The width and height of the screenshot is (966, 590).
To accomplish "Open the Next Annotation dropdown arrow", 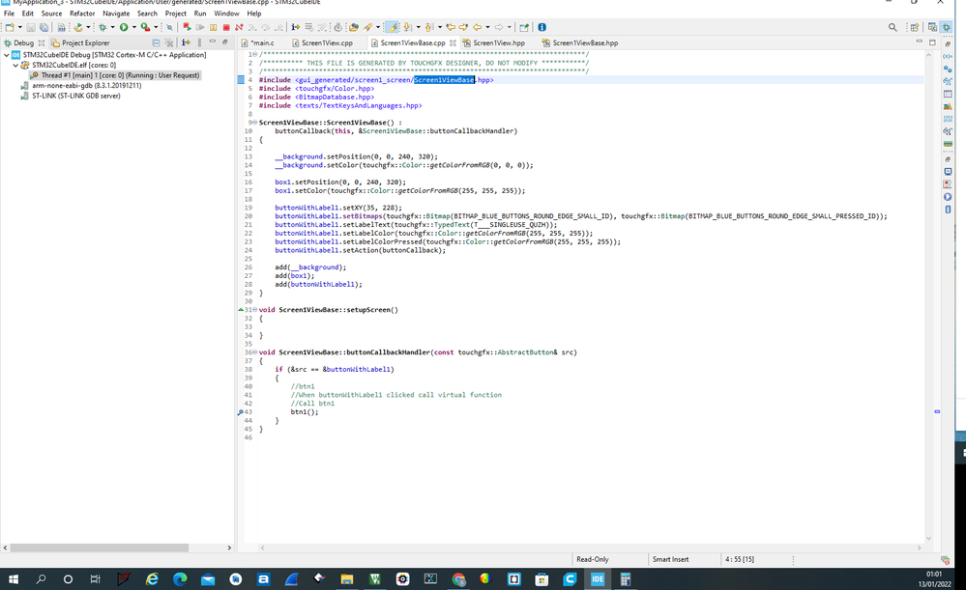I will [419, 27].
